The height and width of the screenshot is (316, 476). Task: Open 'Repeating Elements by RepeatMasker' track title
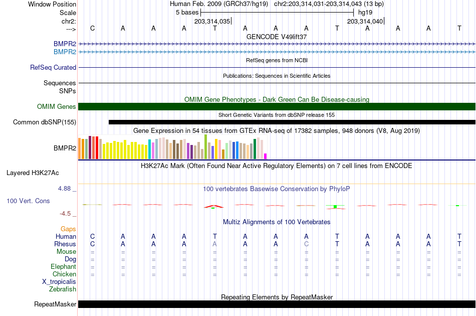click(x=277, y=297)
